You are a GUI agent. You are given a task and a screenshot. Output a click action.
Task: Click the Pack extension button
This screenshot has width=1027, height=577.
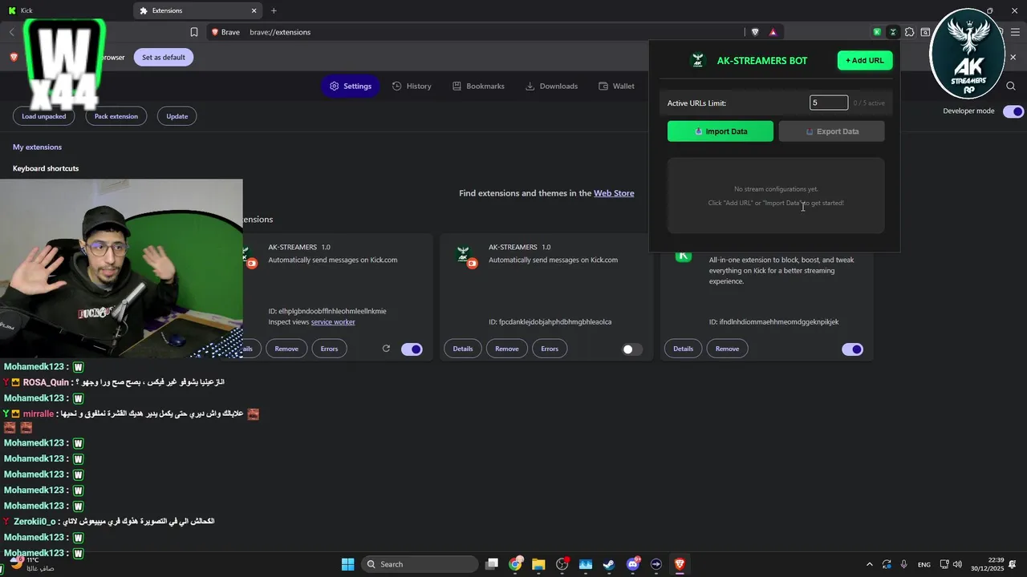coord(116,116)
